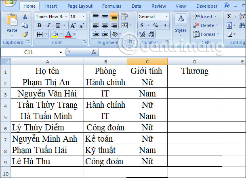The image size is (246, 178).
Task: Select column C header
Action: click(x=147, y=62)
